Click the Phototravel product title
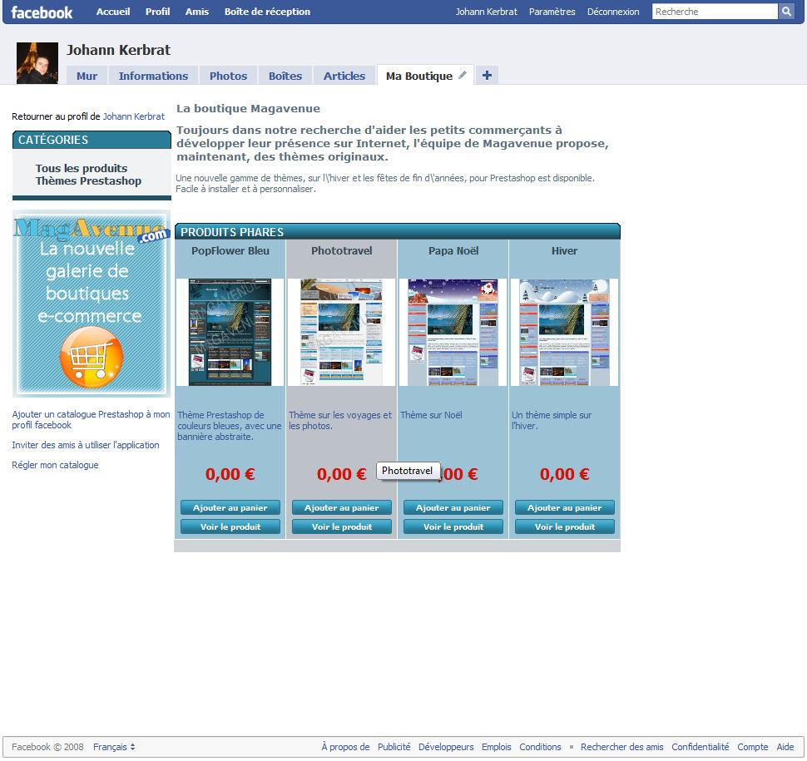This screenshot has height=761, width=807. [341, 250]
